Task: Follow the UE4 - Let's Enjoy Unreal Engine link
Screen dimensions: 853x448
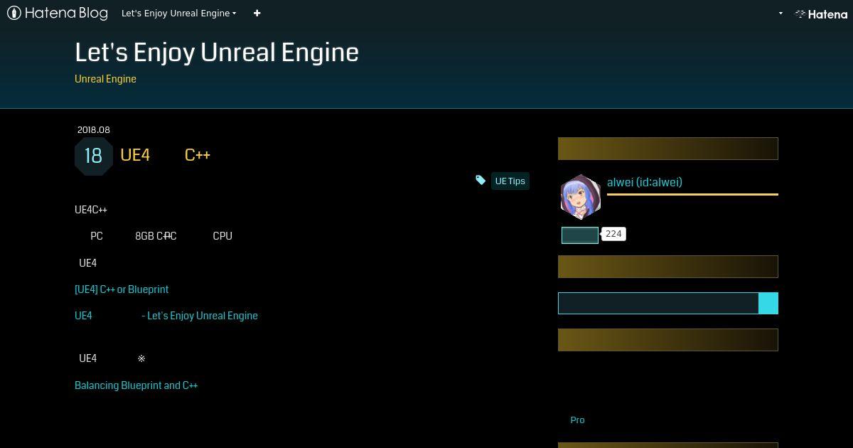Action: [x=166, y=316]
